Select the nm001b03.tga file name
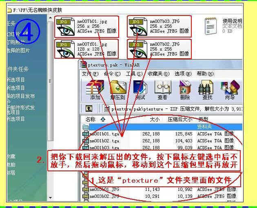Viewport: 257px width, 208px height. click(x=104, y=148)
